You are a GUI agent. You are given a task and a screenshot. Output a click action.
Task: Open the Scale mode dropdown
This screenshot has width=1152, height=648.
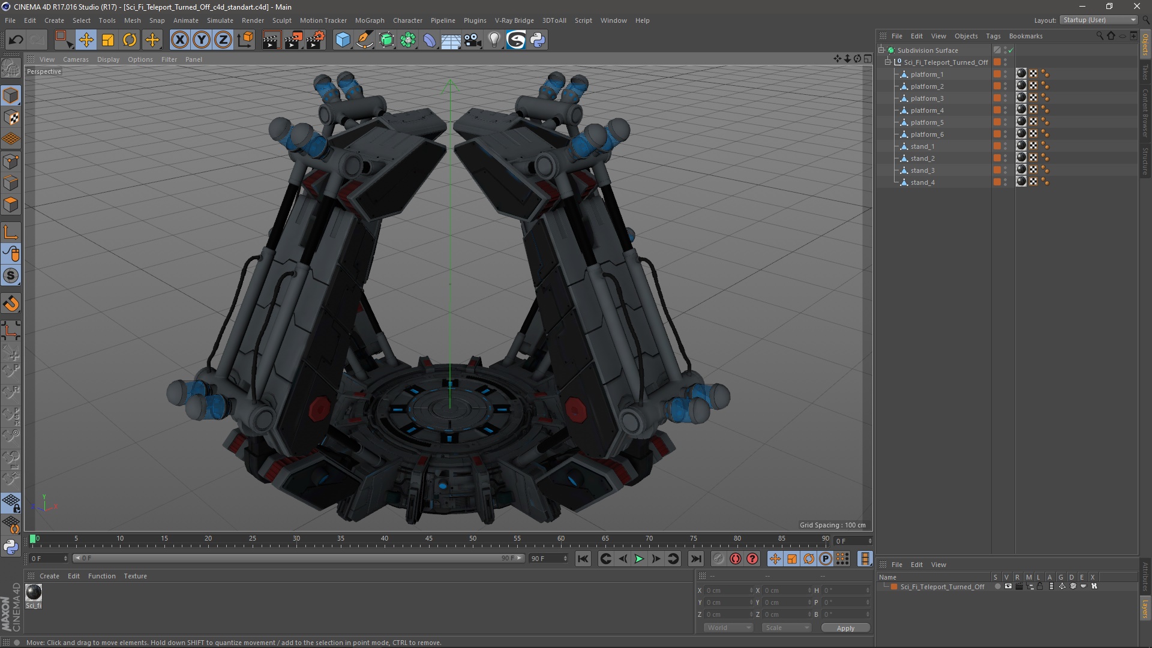point(787,628)
